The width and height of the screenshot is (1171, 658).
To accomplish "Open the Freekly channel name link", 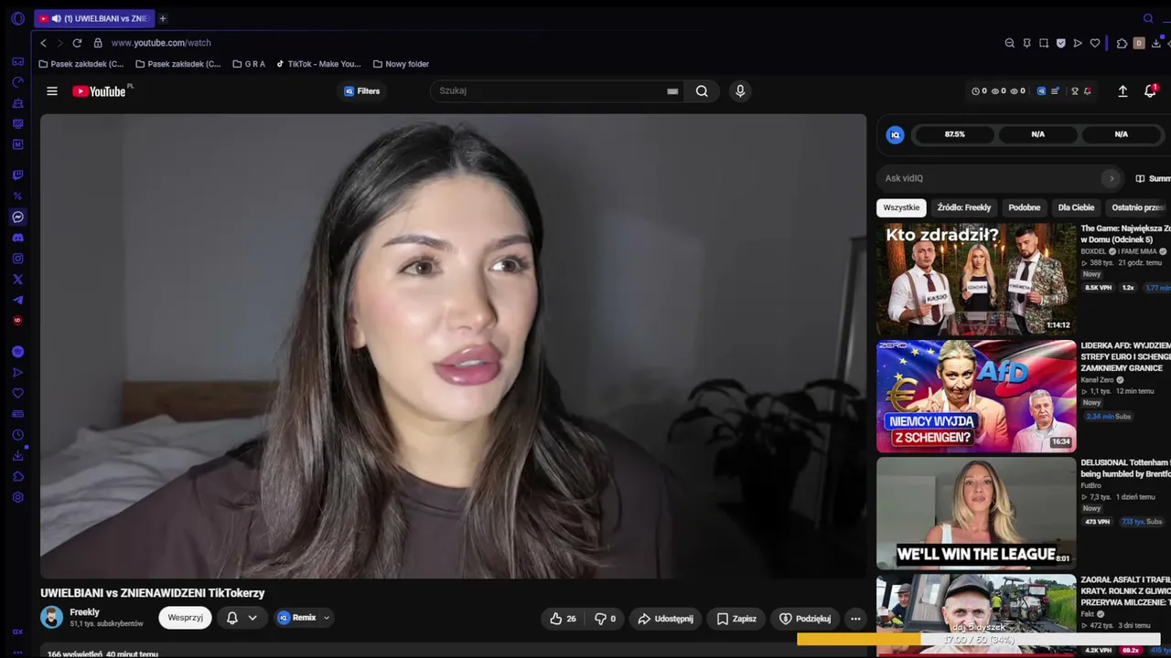I will (x=85, y=612).
